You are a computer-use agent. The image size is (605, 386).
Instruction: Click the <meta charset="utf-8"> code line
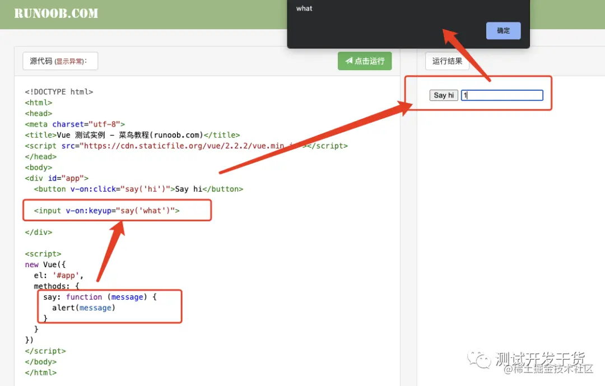point(75,124)
